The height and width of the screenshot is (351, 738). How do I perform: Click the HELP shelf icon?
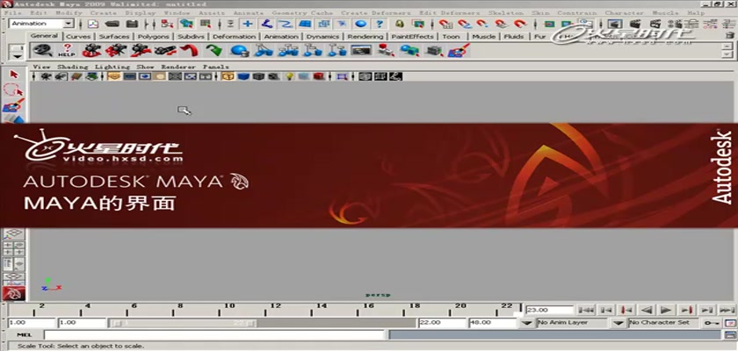(x=67, y=50)
